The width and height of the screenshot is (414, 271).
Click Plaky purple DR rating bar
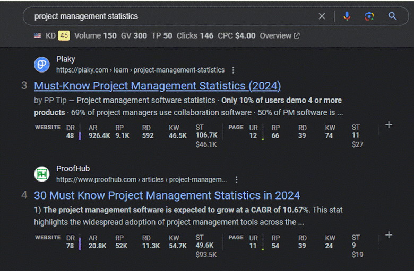point(80,136)
